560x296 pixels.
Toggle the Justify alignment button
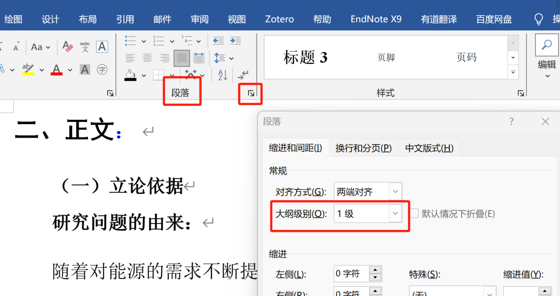pyautogui.click(x=182, y=58)
